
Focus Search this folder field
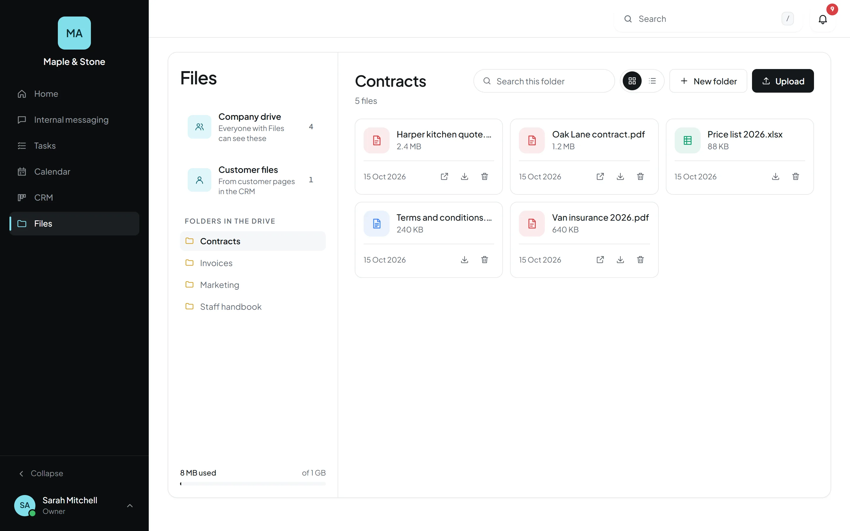pos(544,81)
